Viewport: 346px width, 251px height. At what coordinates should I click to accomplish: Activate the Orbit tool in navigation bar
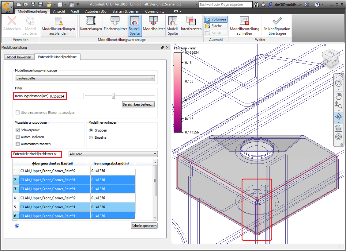[338, 116]
